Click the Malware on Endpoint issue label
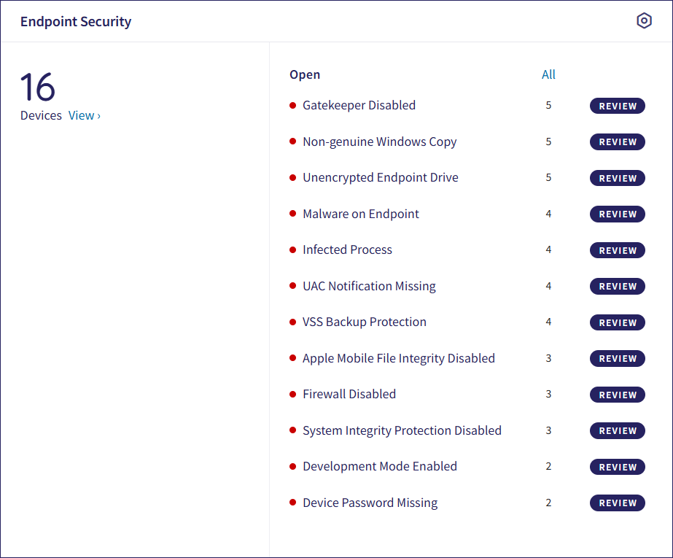 click(x=361, y=214)
